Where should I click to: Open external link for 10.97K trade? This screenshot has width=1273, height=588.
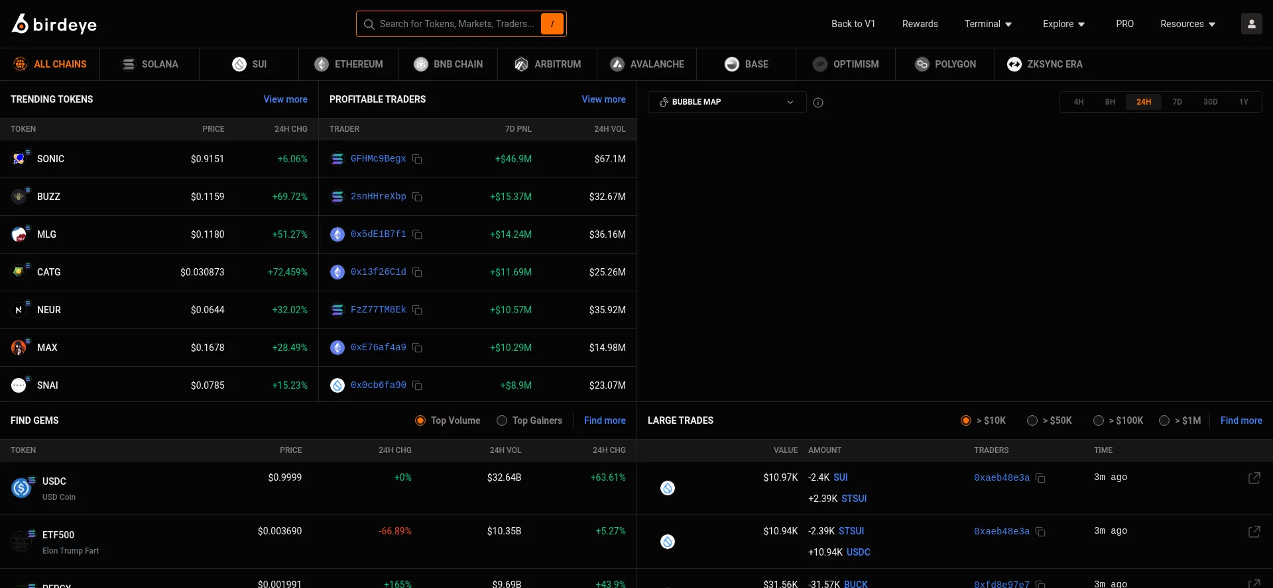click(1254, 478)
